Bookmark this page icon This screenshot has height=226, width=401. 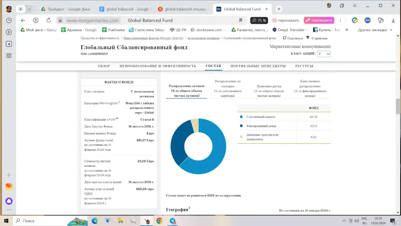click(241, 20)
